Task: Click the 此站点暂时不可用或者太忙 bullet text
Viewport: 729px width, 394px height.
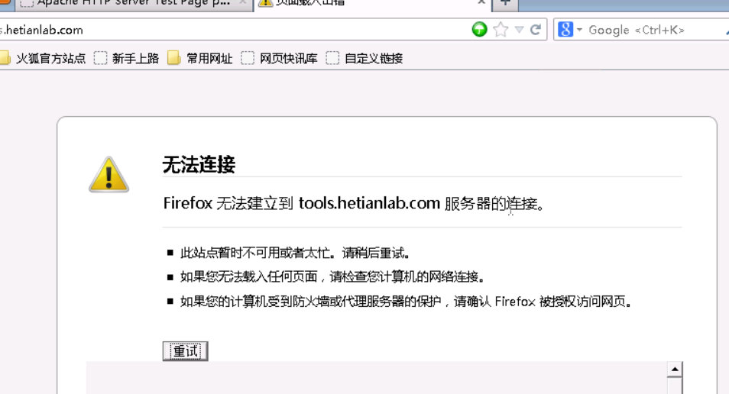Action: click(x=295, y=253)
